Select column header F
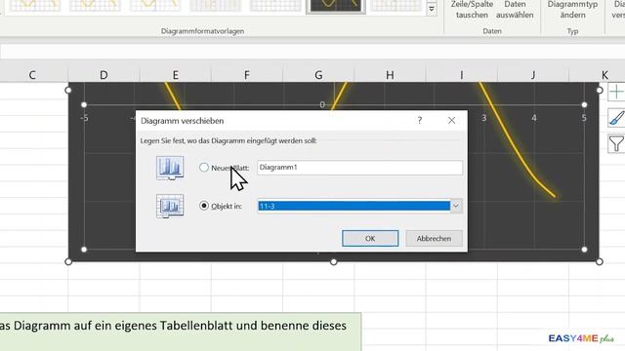625x351 pixels. 247,75
